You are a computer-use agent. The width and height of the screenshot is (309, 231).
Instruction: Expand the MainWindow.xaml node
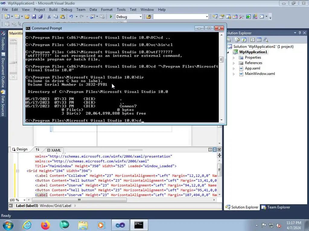coord(234,74)
